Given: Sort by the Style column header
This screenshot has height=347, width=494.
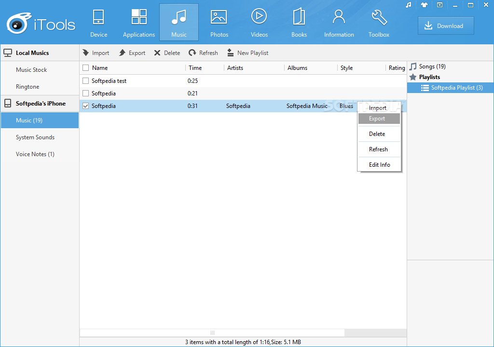Looking at the screenshot, I should (x=346, y=67).
